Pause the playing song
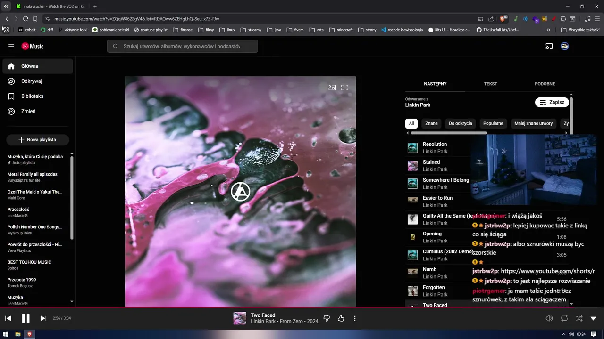Viewport: 604px width, 339px height. click(x=25, y=319)
